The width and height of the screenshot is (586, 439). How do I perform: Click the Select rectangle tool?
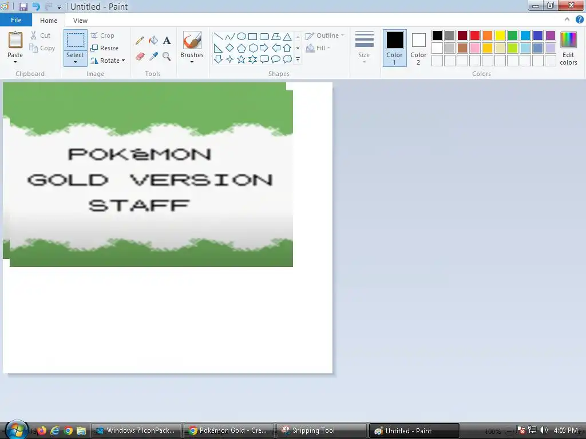(76, 41)
